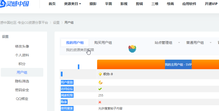The width and height of the screenshot is (219, 111).
Task: Click the value 255 in the 阅读权限 row
Action: (101, 95)
